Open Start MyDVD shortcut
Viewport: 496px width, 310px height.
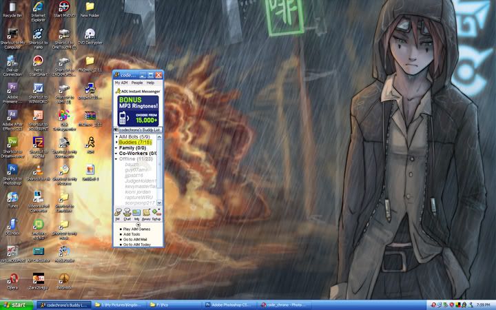click(x=64, y=10)
